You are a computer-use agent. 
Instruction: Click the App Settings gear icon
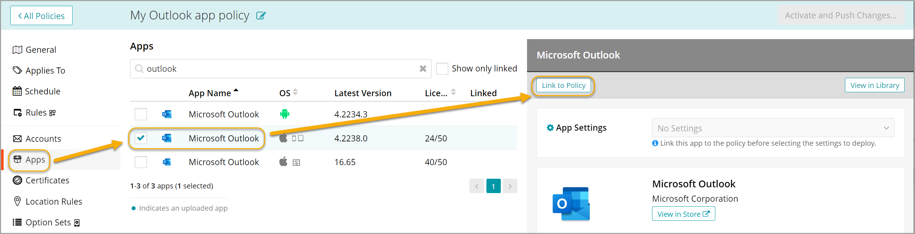pos(550,128)
